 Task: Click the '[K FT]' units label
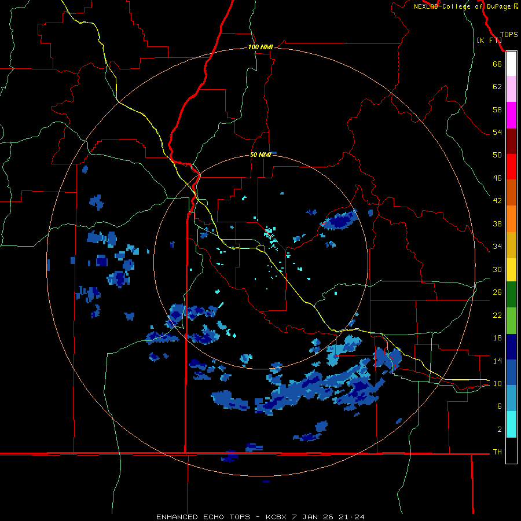(489, 40)
